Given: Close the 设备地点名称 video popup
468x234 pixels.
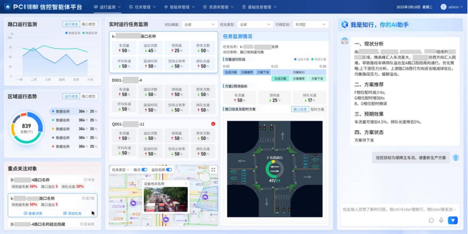Looking at the screenshot, I should click(x=186, y=184).
